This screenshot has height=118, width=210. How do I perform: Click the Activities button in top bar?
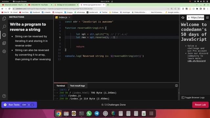[x=5, y=1]
